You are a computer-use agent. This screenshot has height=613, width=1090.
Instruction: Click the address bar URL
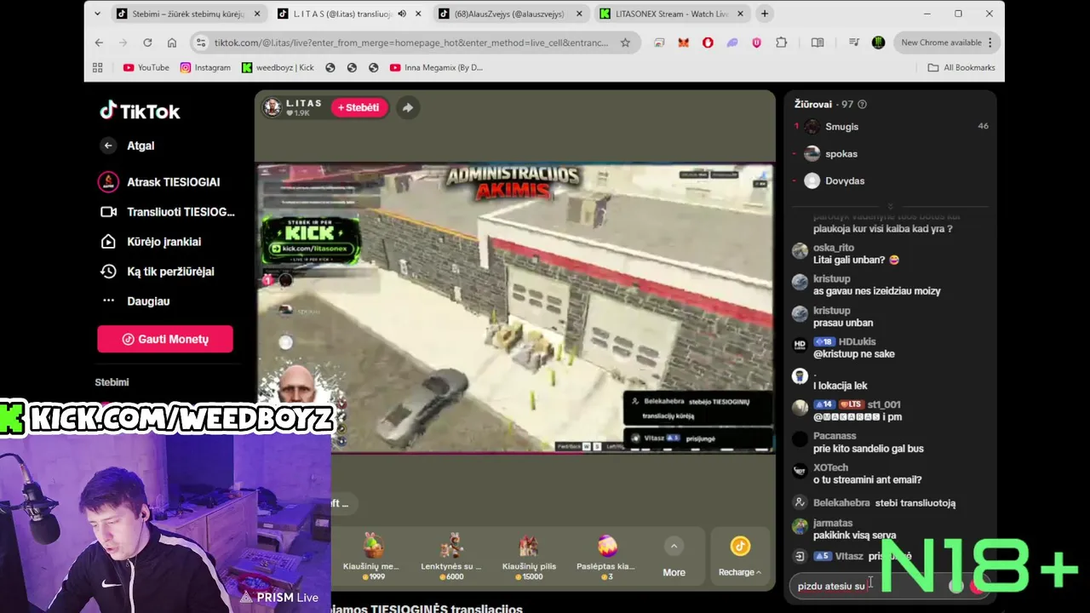(x=411, y=43)
